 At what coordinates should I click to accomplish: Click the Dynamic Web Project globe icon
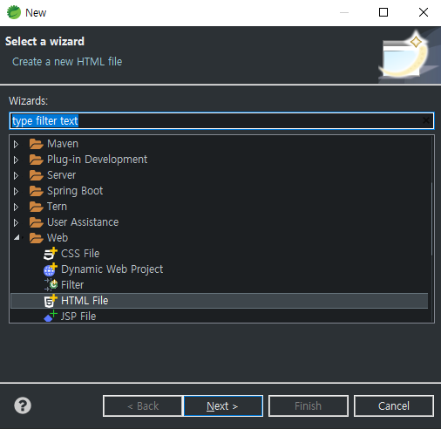(51, 269)
